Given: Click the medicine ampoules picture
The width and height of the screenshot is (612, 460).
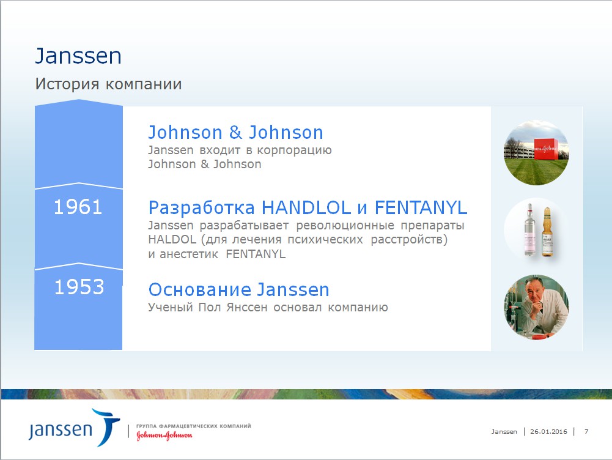Looking at the screenshot, I should coord(536,230).
